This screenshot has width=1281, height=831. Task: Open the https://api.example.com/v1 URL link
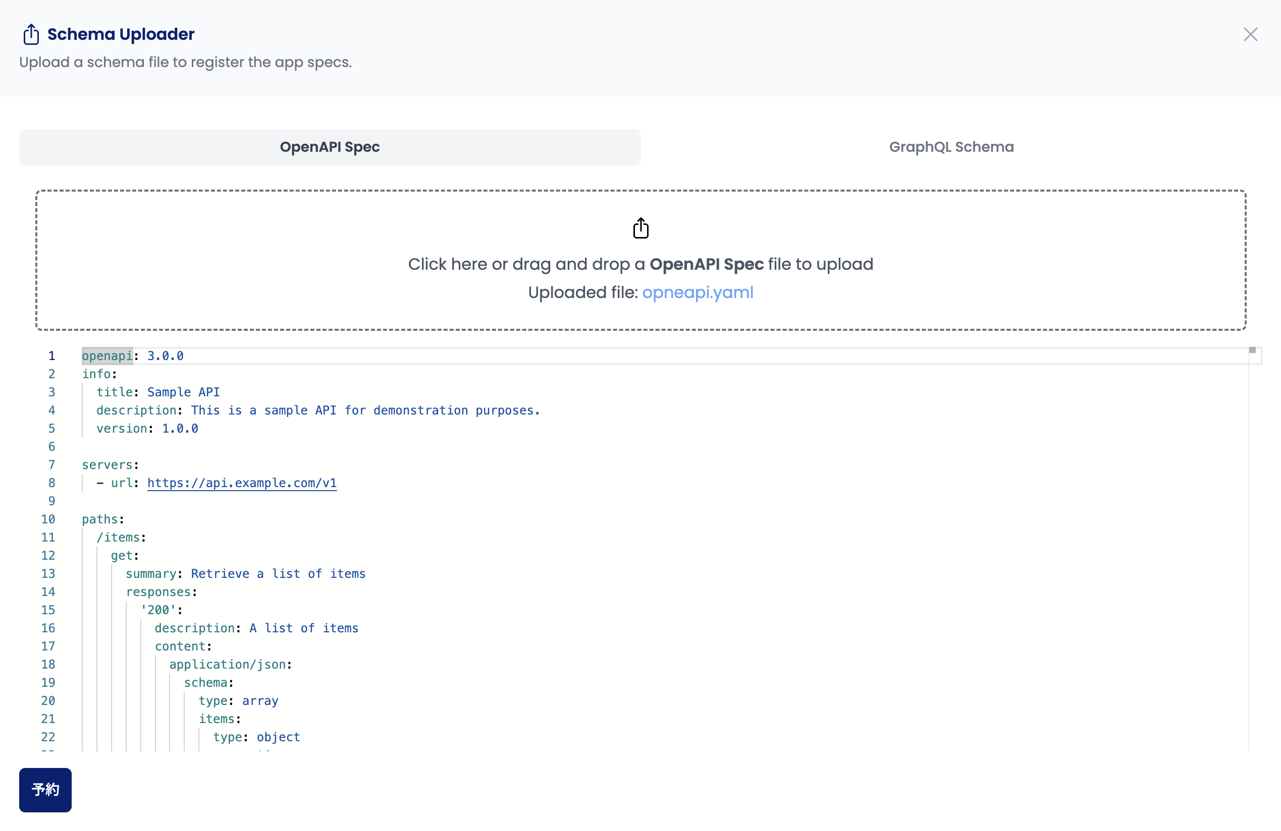242,483
